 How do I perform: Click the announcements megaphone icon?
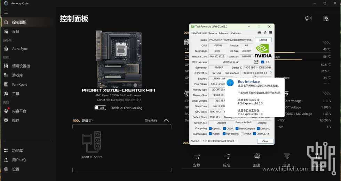(308, 18)
